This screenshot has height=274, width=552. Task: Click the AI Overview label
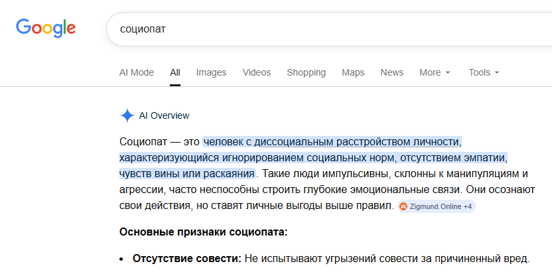click(164, 115)
